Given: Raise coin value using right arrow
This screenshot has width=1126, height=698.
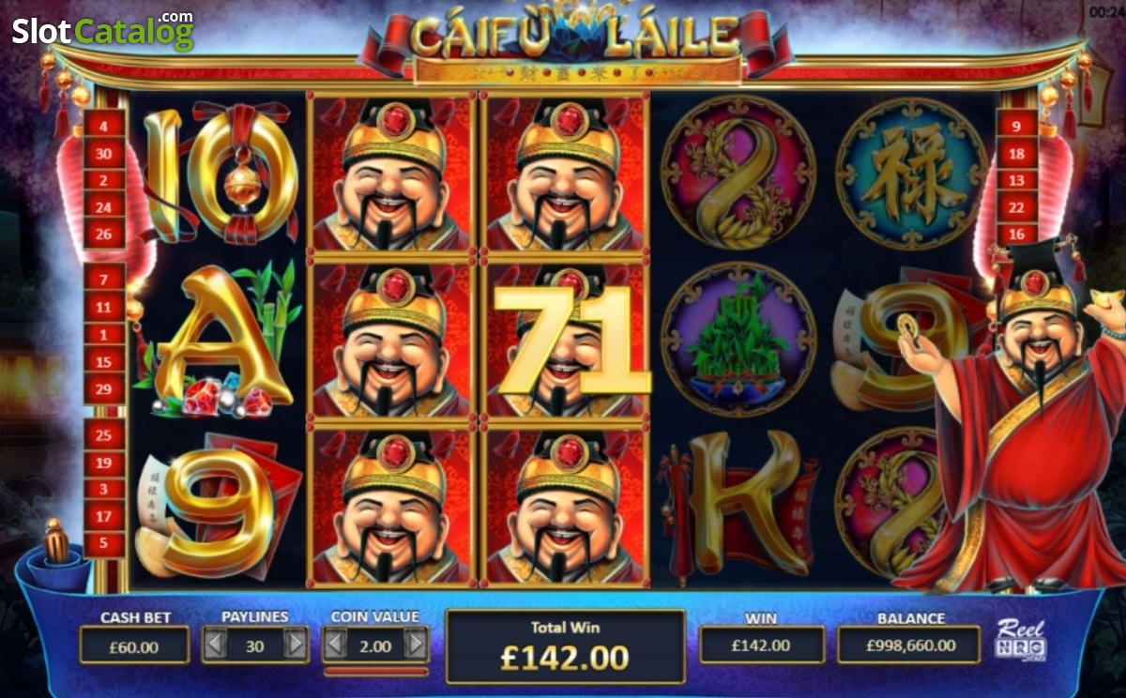Looking at the screenshot, I should (416, 644).
